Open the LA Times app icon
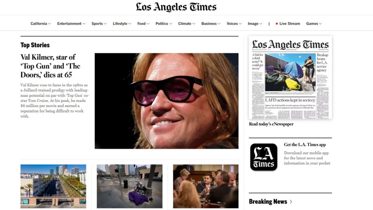Viewport: 373px width, 210px height. click(x=263, y=157)
